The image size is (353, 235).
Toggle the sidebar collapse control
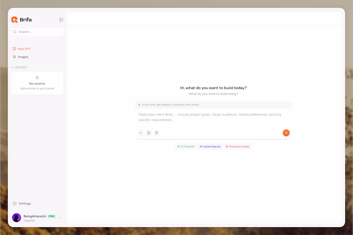click(61, 20)
